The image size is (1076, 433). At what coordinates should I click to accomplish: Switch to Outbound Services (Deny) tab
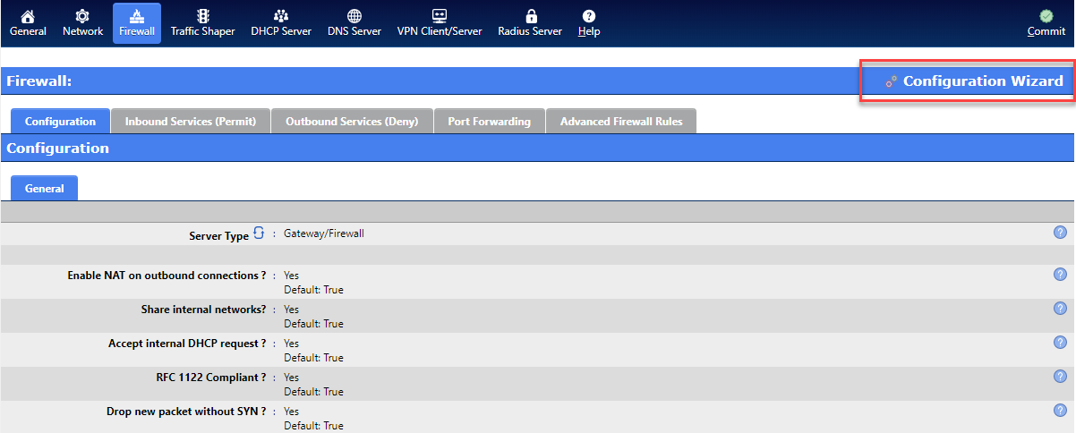click(352, 122)
